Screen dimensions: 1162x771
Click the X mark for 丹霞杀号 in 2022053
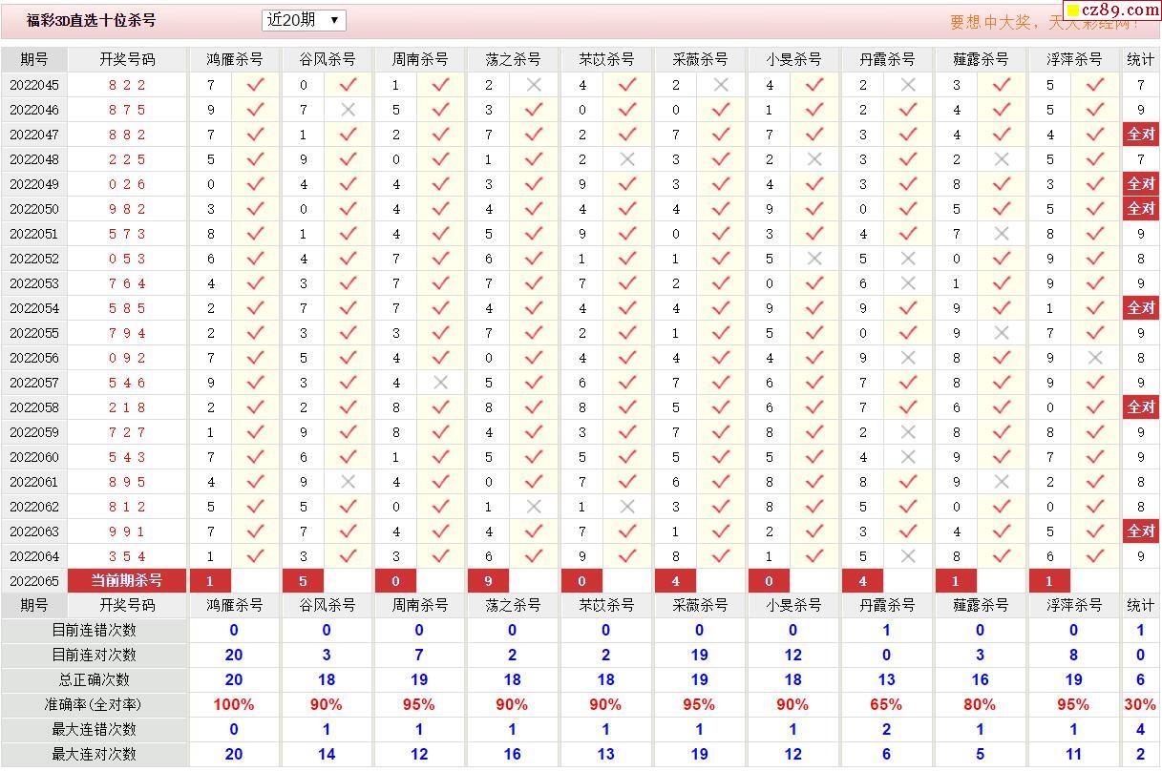click(x=908, y=283)
